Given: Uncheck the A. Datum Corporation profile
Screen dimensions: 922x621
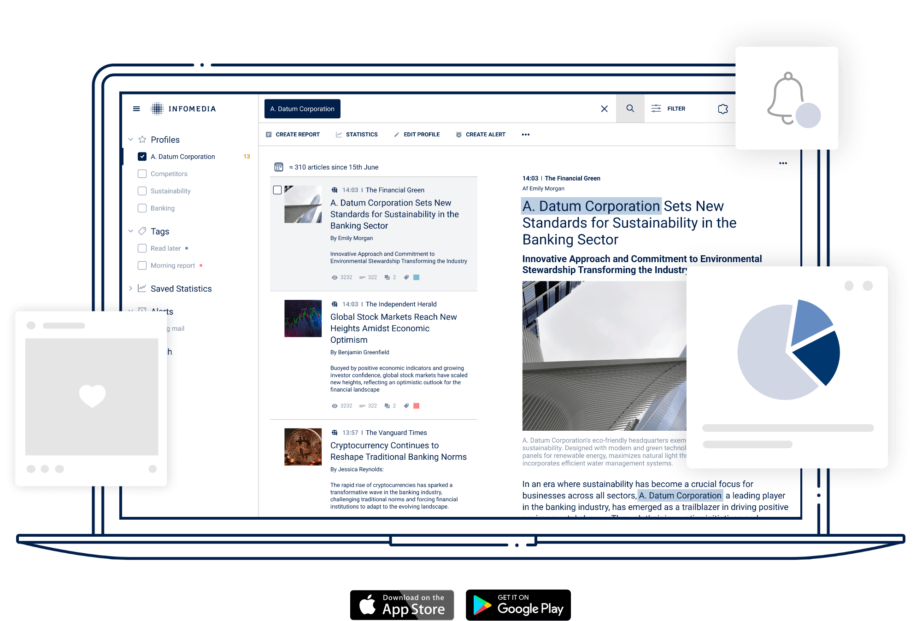Looking at the screenshot, I should pyautogui.click(x=142, y=157).
